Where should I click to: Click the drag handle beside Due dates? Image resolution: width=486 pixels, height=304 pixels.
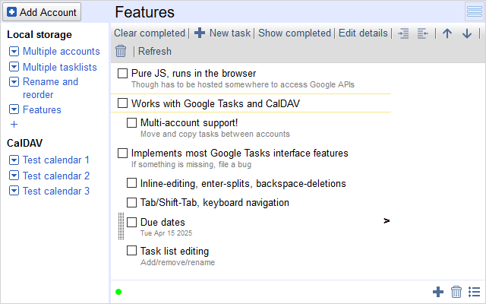(121, 226)
